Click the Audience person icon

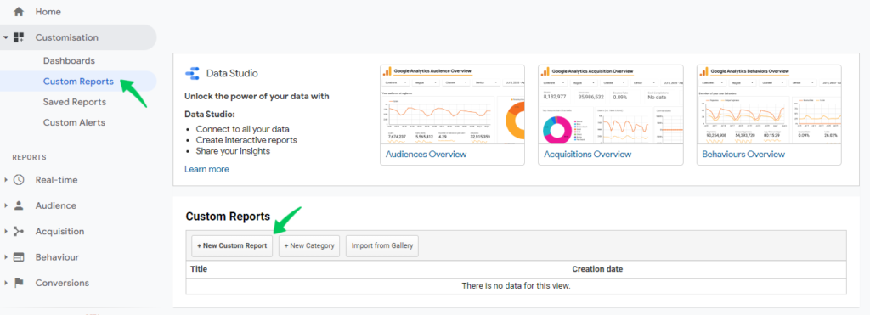(x=19, y=205)
